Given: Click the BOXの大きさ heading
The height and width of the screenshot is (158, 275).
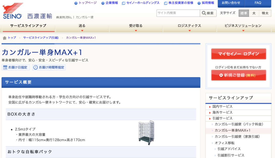Looking at the screenshot, I should coord(21,114).
